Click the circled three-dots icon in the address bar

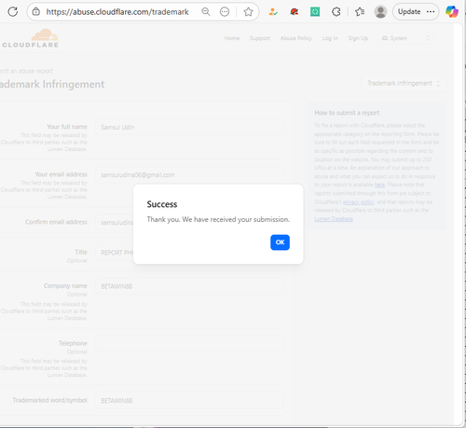point(225,12)
